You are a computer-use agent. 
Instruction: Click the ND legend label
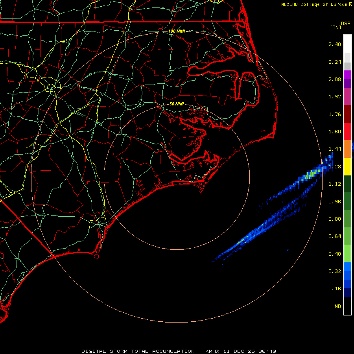(x=338, y=306)
